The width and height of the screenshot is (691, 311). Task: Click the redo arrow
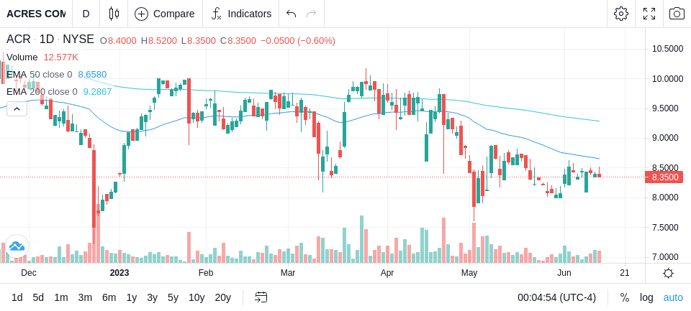(312, 14)
